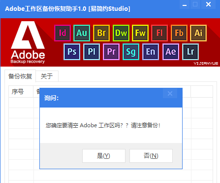This screenshot has height=183, width=220.
Task: Click the InDesign (Id) icon
Action: [x=63, y=33]
